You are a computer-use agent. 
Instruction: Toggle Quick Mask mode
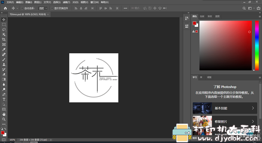(4, 140)
